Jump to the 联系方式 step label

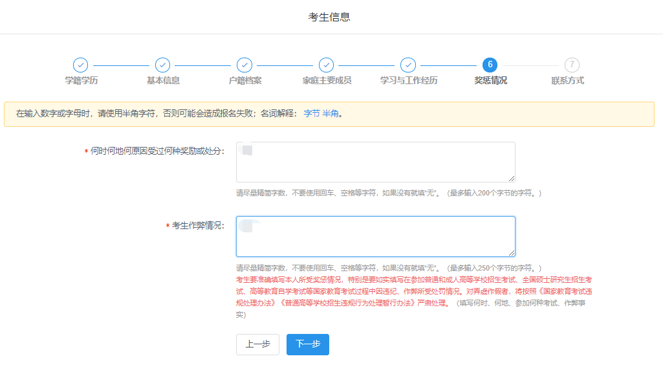(567, 81)
